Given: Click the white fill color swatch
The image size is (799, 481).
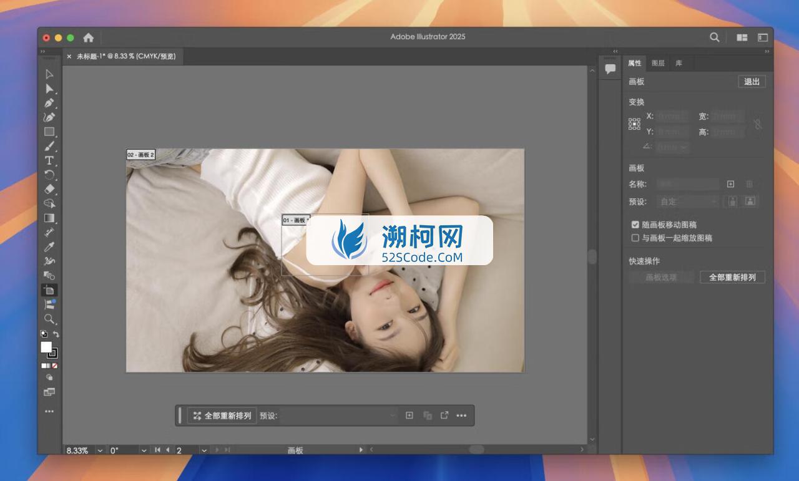Looking at the screenshot, I should pyautogui.click(x=46, y=347).
